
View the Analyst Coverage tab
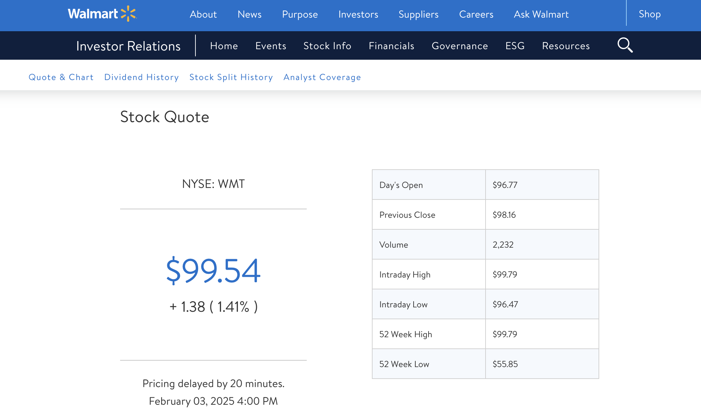322,77
